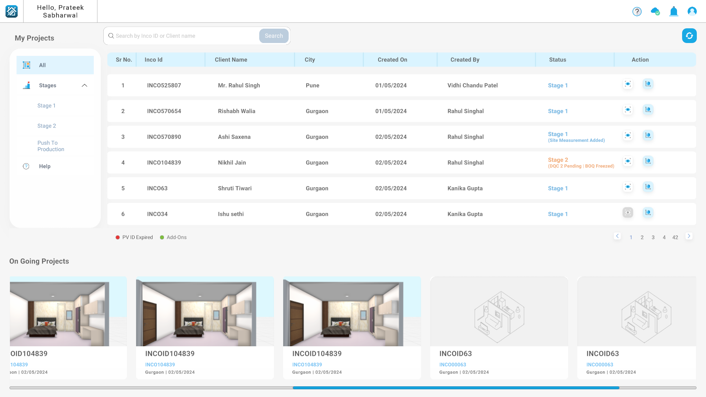
Task: Click Push To Production option in sidebar
Action: [x=51, y=146]
